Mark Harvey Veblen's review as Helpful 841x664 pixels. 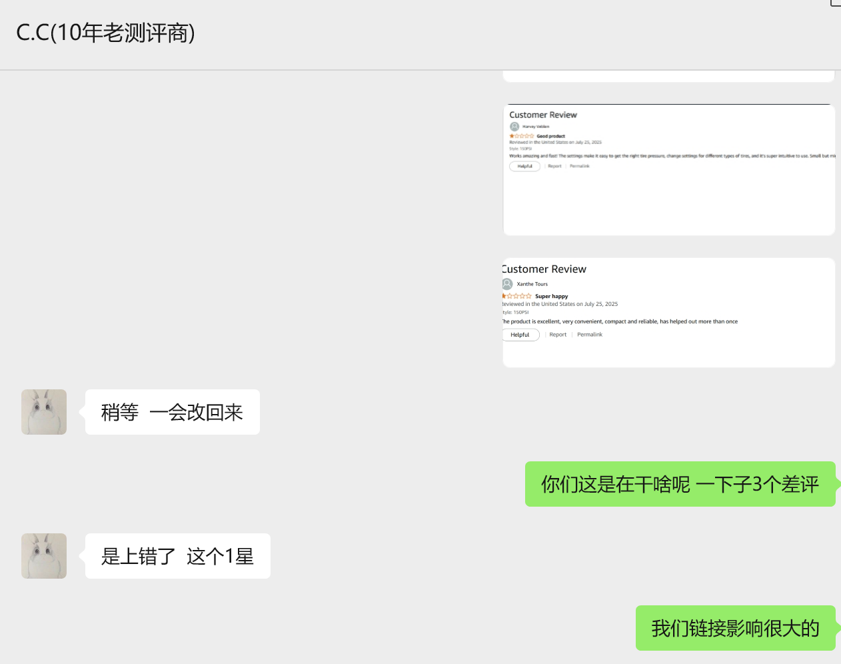tap(524, 166)
